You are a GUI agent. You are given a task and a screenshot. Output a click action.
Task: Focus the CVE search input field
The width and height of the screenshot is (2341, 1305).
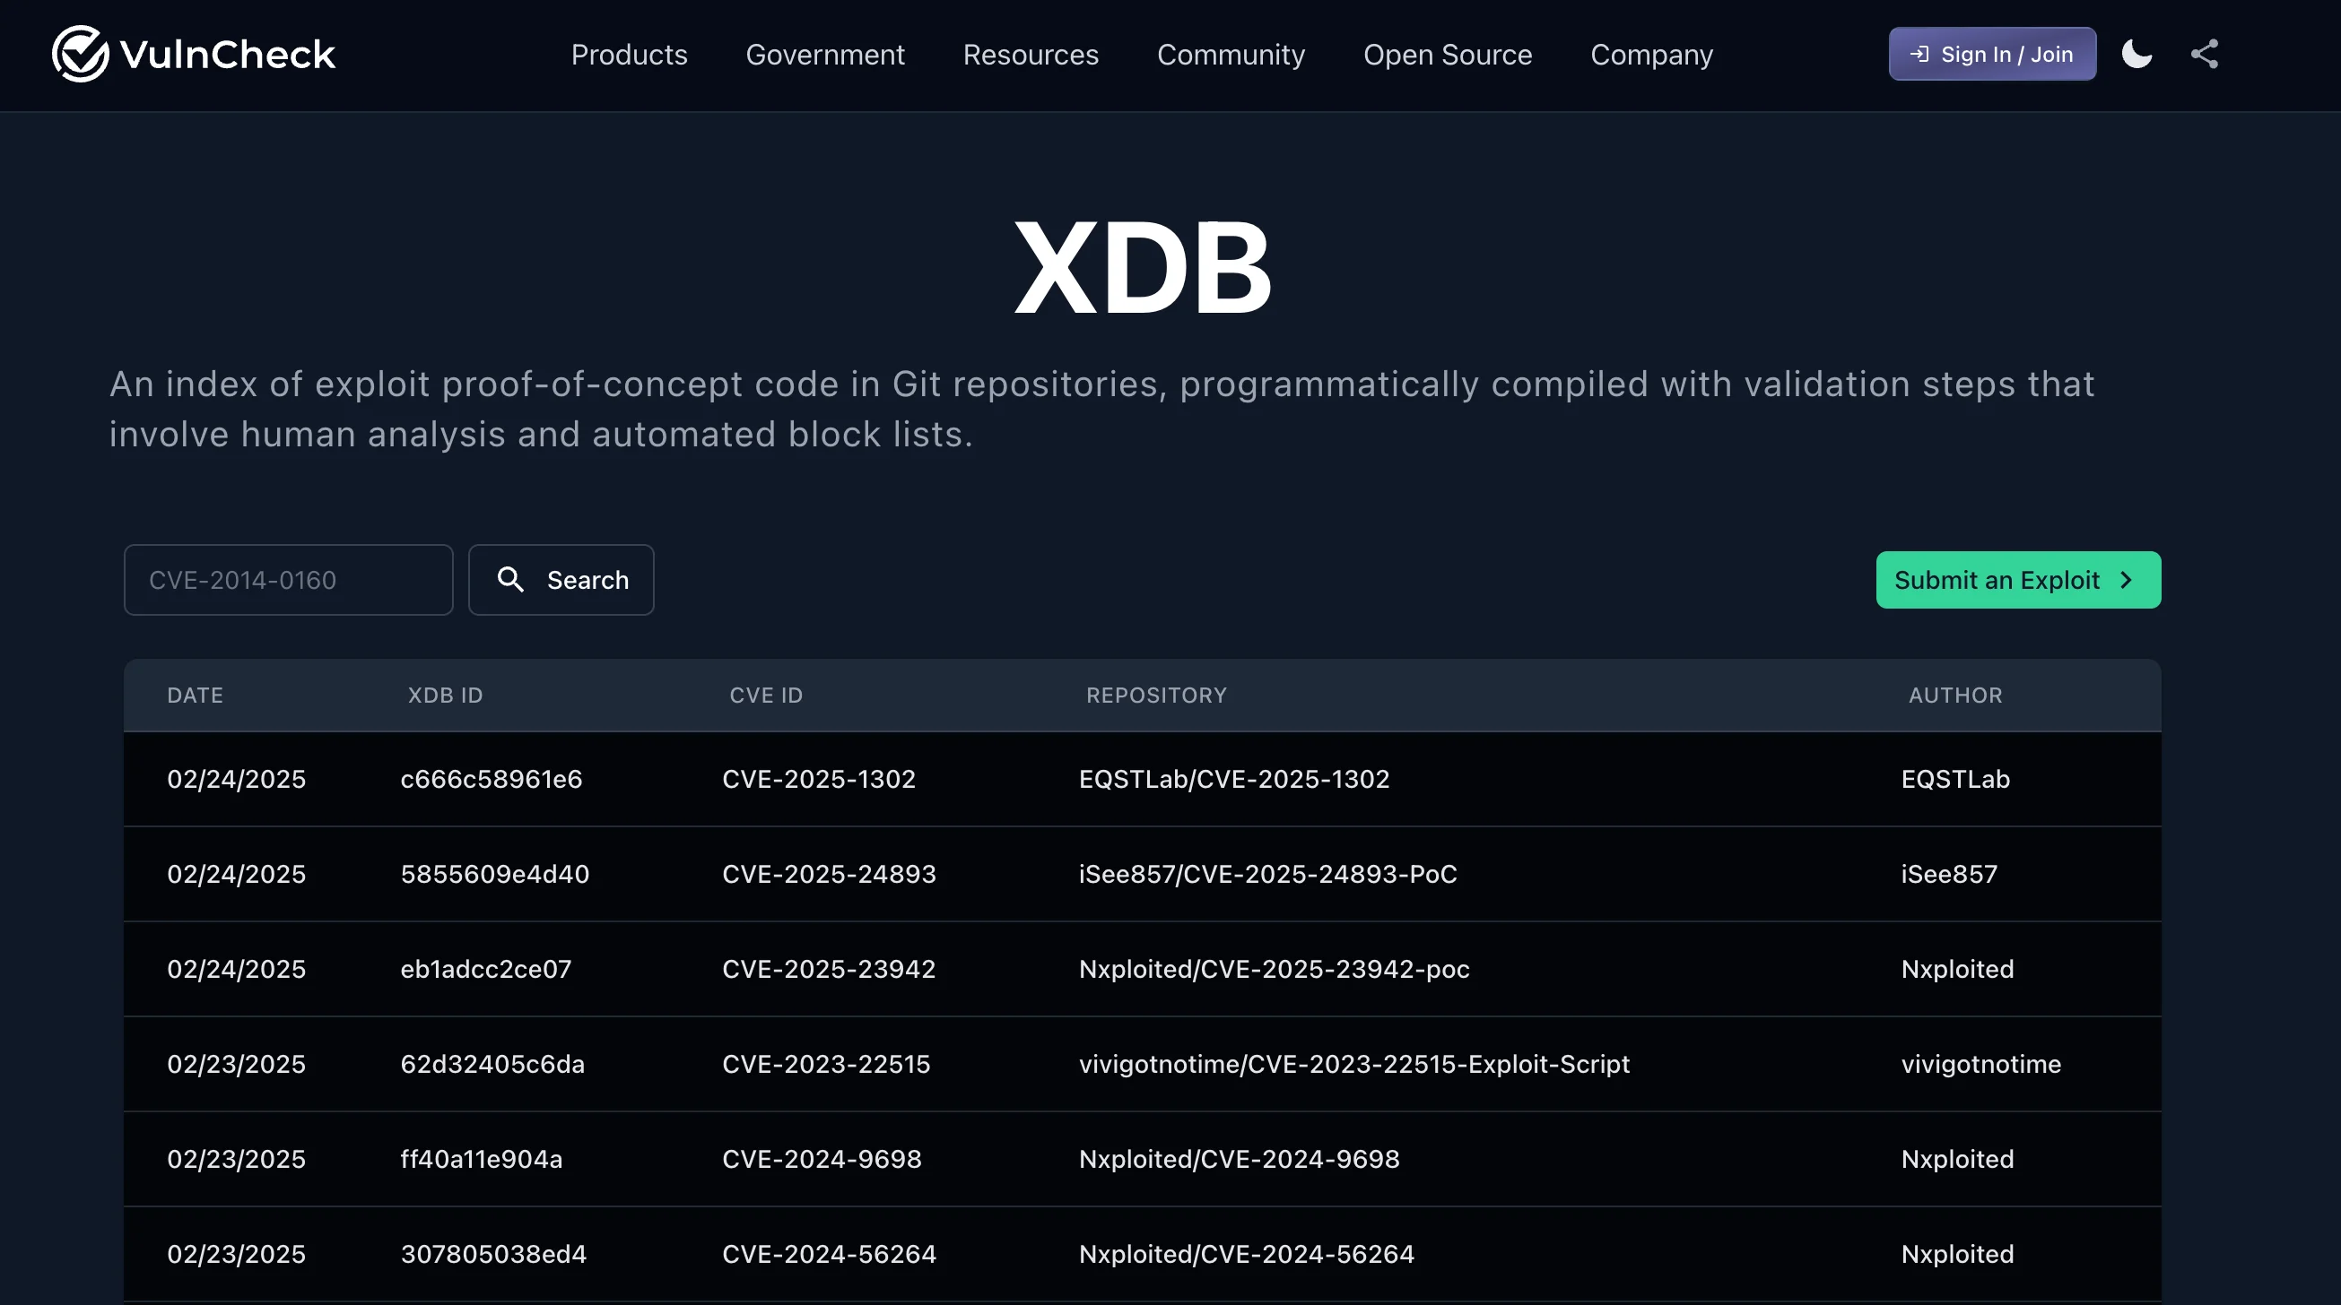coord(288,579)
